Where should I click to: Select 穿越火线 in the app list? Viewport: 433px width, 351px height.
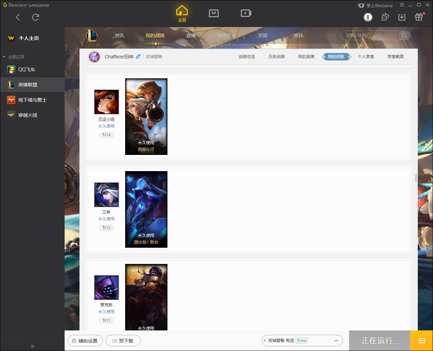click(x=32, y=115)
